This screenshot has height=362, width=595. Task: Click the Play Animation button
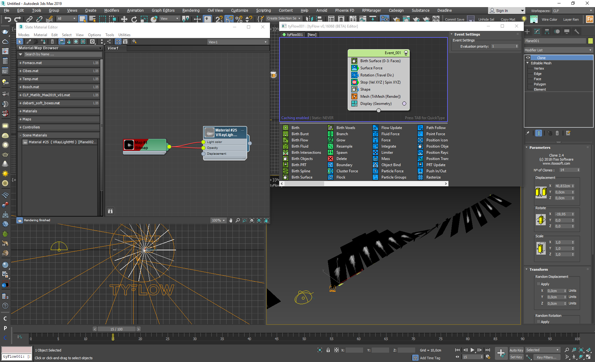pos(473,350)
